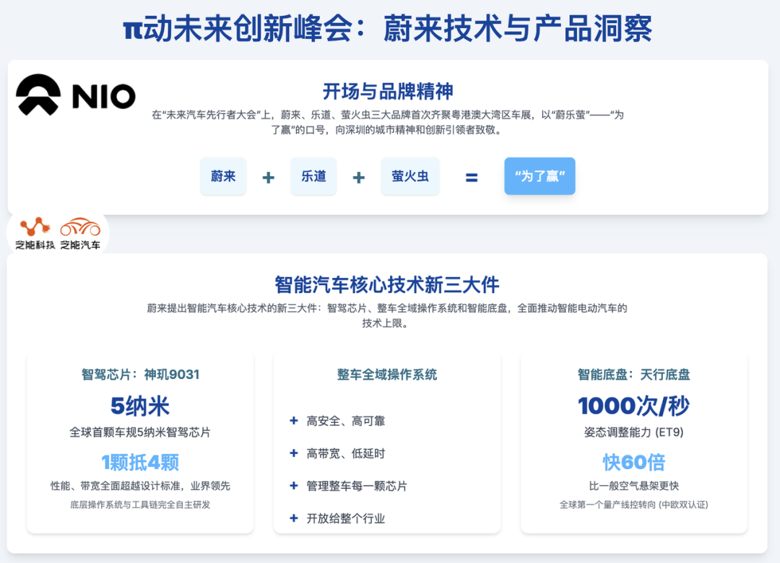The height and width of the screenshot is (563, 780).
Task: Click the text 全球第一个量产线控转向 (中欧双认证)
Action: point(634,505)
